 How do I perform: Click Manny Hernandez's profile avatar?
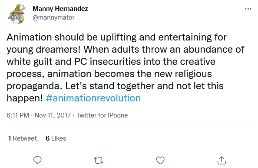coord(17,14)
